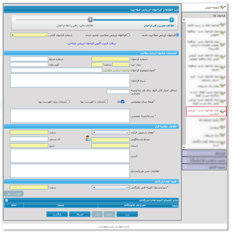Go to step 1 اطلاعات عمومی و کلی فراخوان

[172, 20]
